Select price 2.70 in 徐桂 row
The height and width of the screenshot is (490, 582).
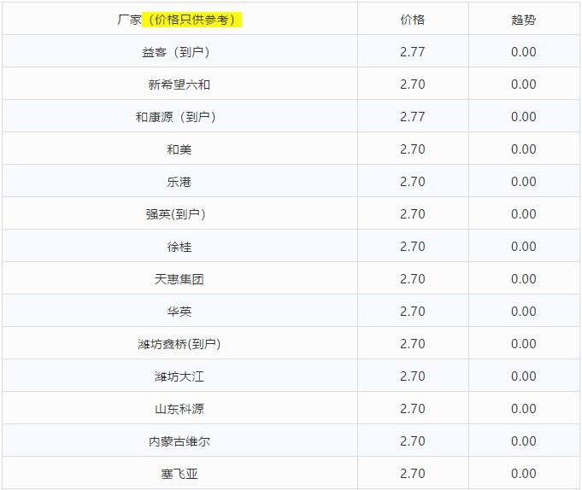[413, 247]
